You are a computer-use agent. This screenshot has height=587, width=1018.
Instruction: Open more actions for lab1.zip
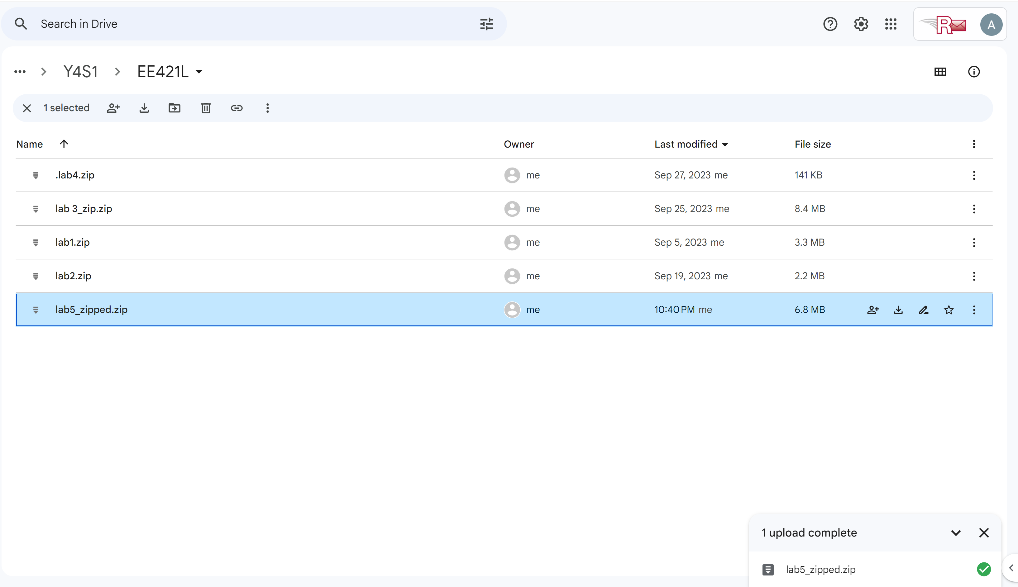click(974, 242)
